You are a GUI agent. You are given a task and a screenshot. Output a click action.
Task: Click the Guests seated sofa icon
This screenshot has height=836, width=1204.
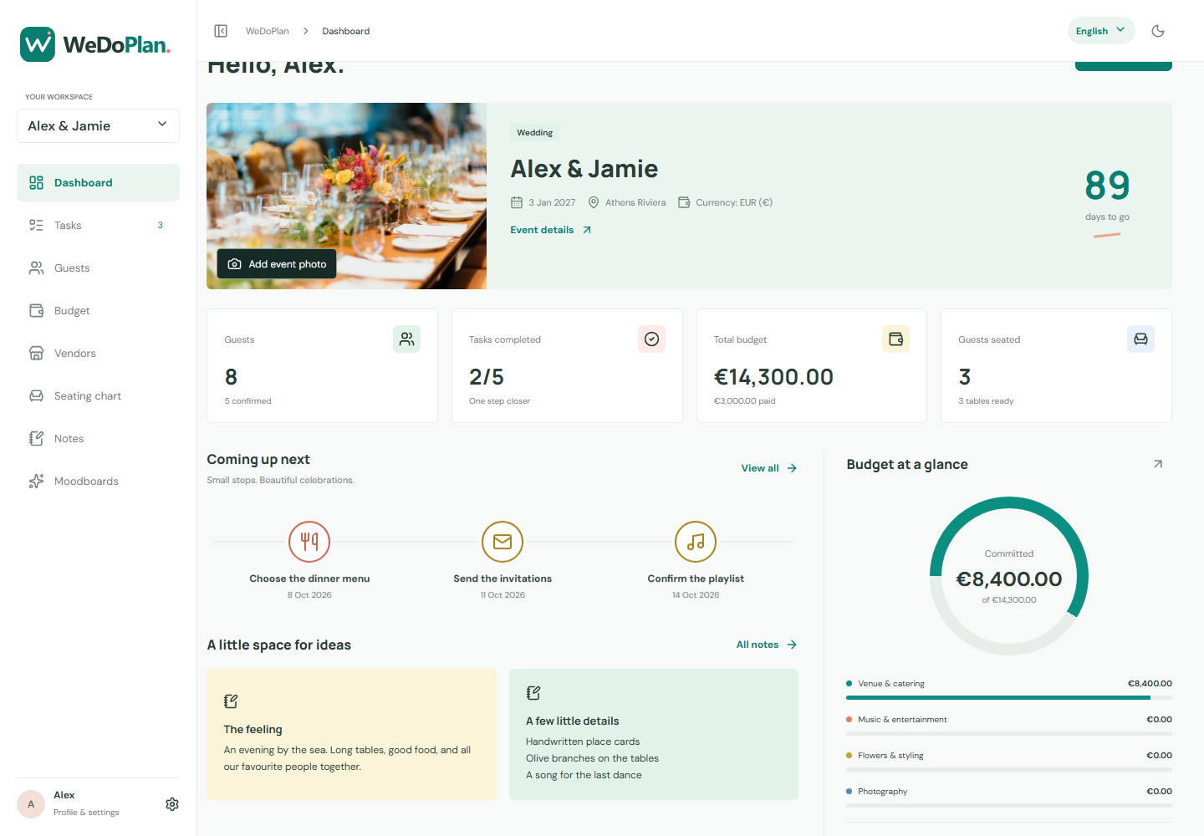tap(1140, 339)
